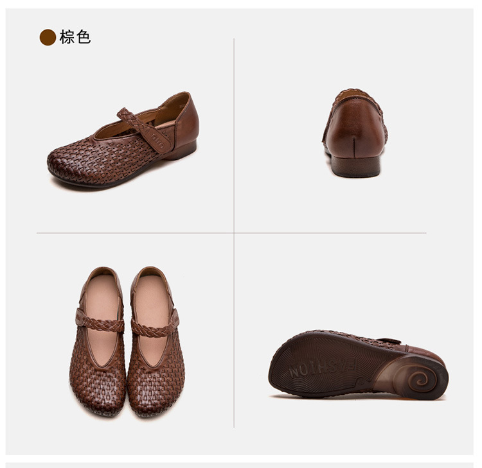
Task: Open the rear heel view shoe image
Action: tap(355, 133)
